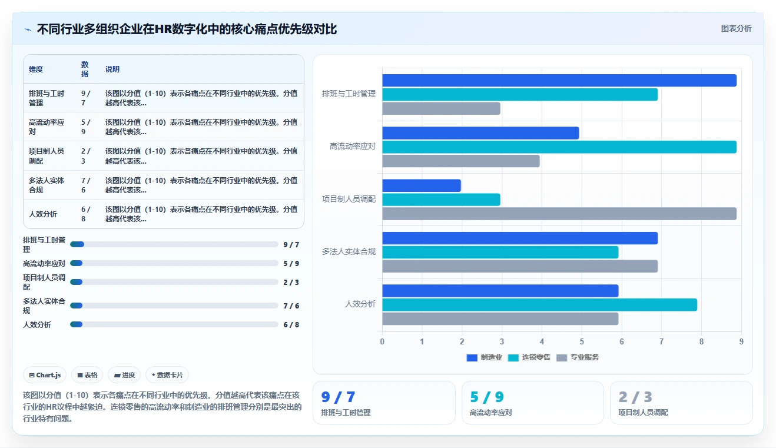Click the 排班与工时管理 progress bar
Screen dimensions: 776x448
coord(174,244)
